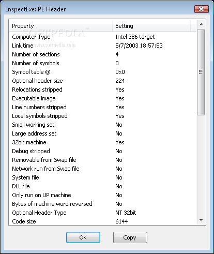214x254 pixels.
Task: Click the Property column header
Action: [x=60, y=26]
